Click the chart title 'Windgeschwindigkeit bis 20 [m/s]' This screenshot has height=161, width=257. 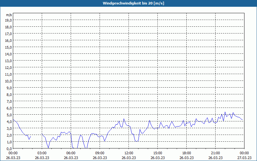(133, 3)
